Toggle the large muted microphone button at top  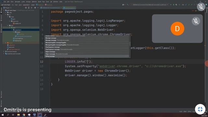click(x=201, y=7)
